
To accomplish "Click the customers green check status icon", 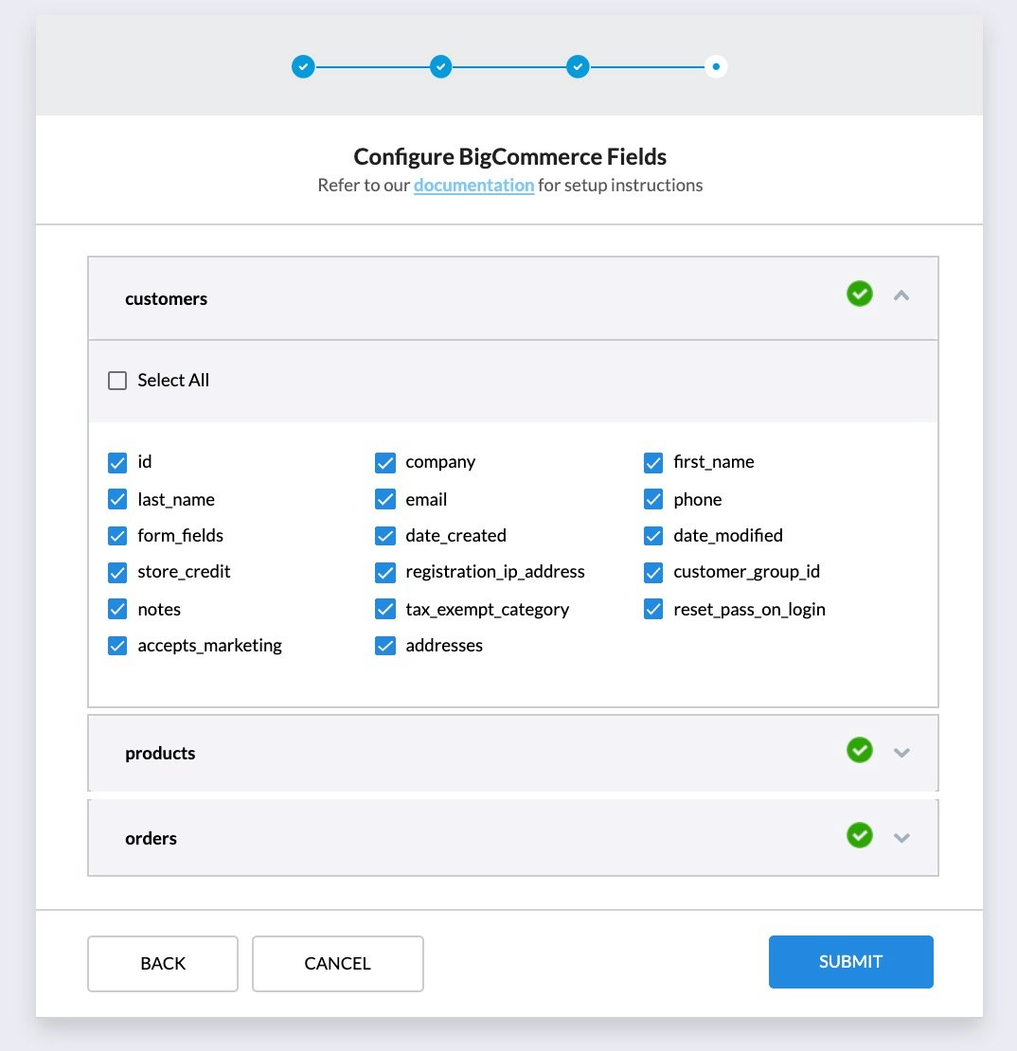I will [x=860, y=294].
